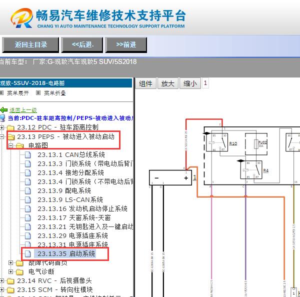This screenshot has height=297, width=300.
Task: Select 23.13.35 启动系统 diagram
Action: point(66,254)
